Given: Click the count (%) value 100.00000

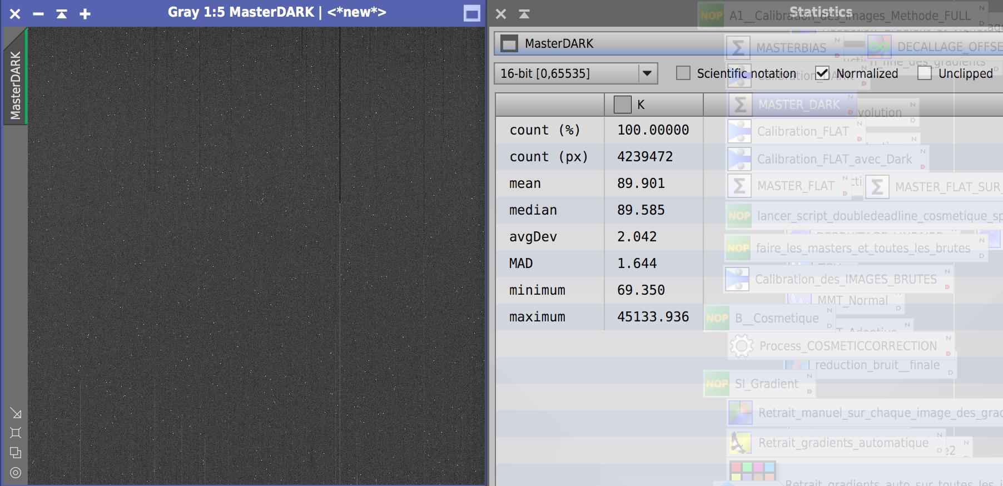Looking at the screenshot, I should 653,130.
